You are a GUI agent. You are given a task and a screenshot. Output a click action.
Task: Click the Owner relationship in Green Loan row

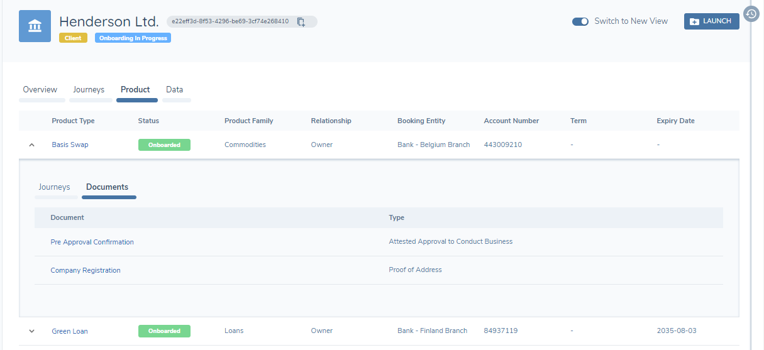click(322, 331)
